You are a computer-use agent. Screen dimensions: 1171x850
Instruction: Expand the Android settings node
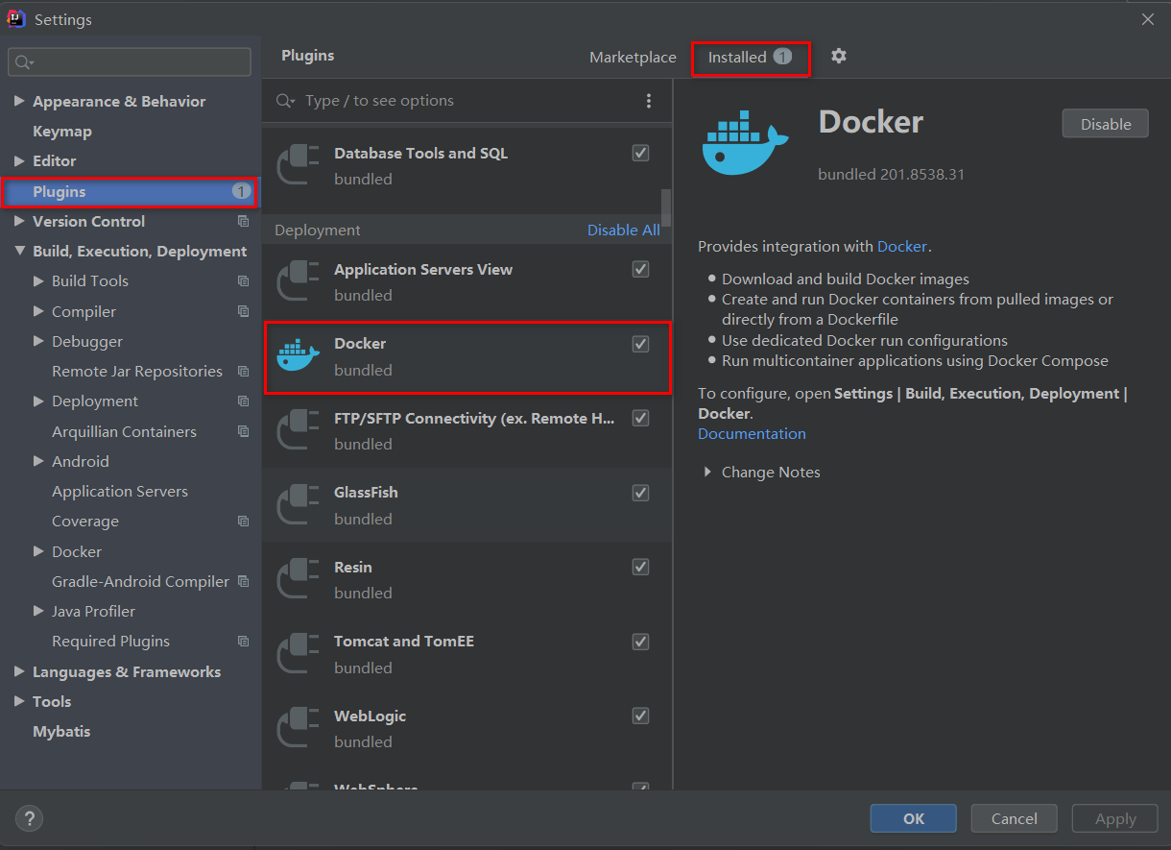click(38, 461)
